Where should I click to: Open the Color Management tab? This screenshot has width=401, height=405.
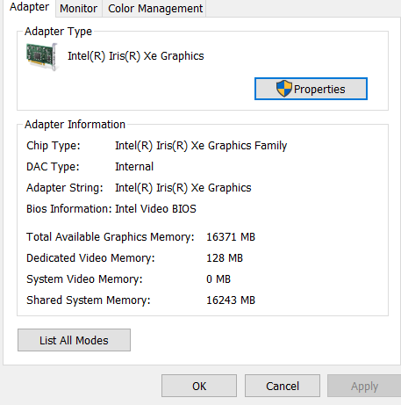[155, 8]
